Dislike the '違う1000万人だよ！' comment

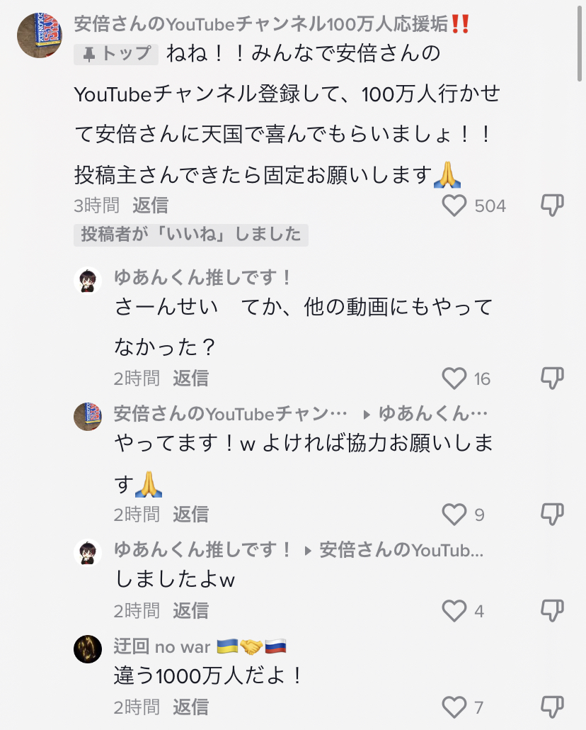(552, 707)
